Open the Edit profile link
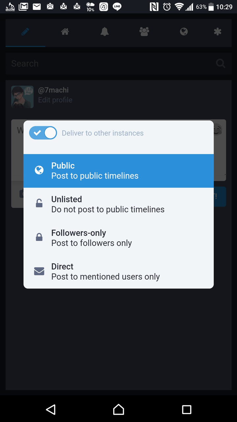This screenshot has height=422, width=237. (x=55, y=100)
